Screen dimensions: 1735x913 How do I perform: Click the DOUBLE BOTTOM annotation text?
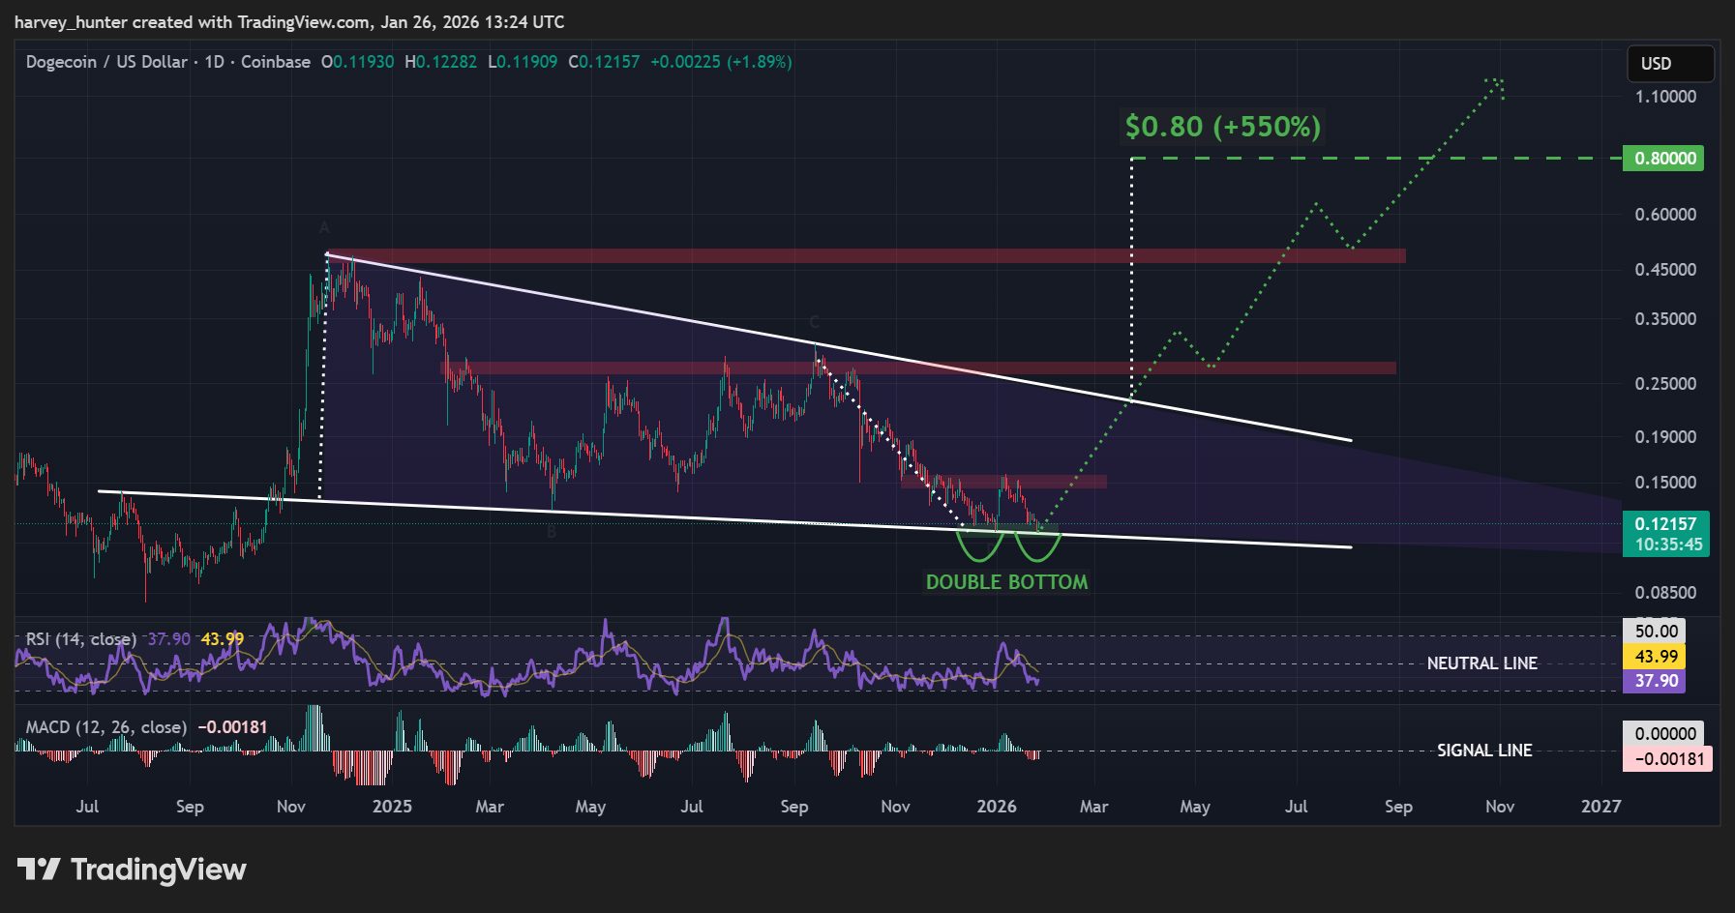1006,582
